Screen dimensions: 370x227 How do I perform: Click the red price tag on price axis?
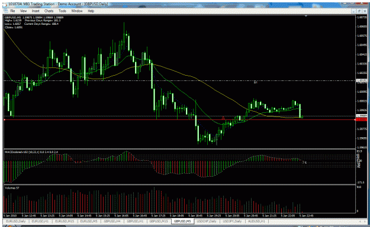coord(362,120)
